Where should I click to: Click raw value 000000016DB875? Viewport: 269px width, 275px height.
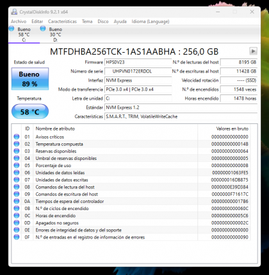coord(230,180)
